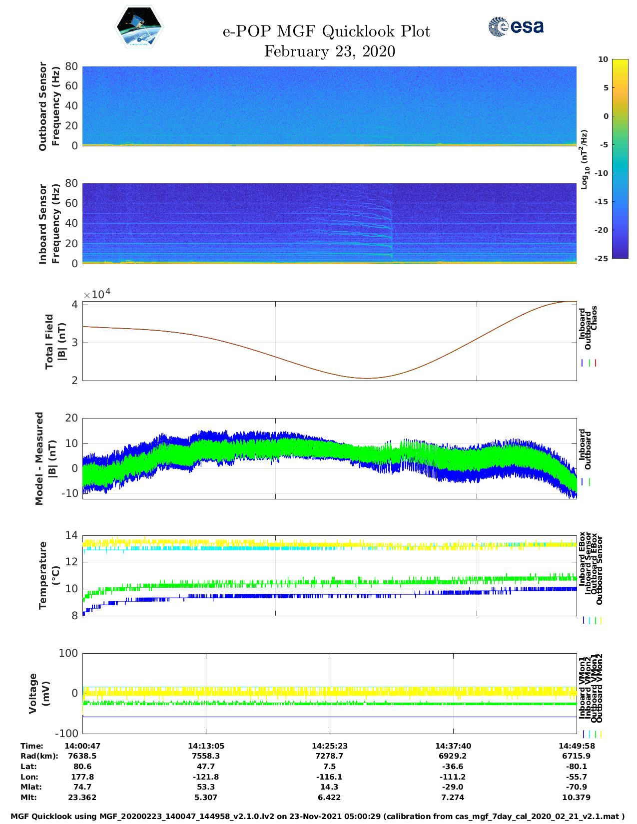
Task: Select the 14:49:58 end time label
Action: click(576, 746)
